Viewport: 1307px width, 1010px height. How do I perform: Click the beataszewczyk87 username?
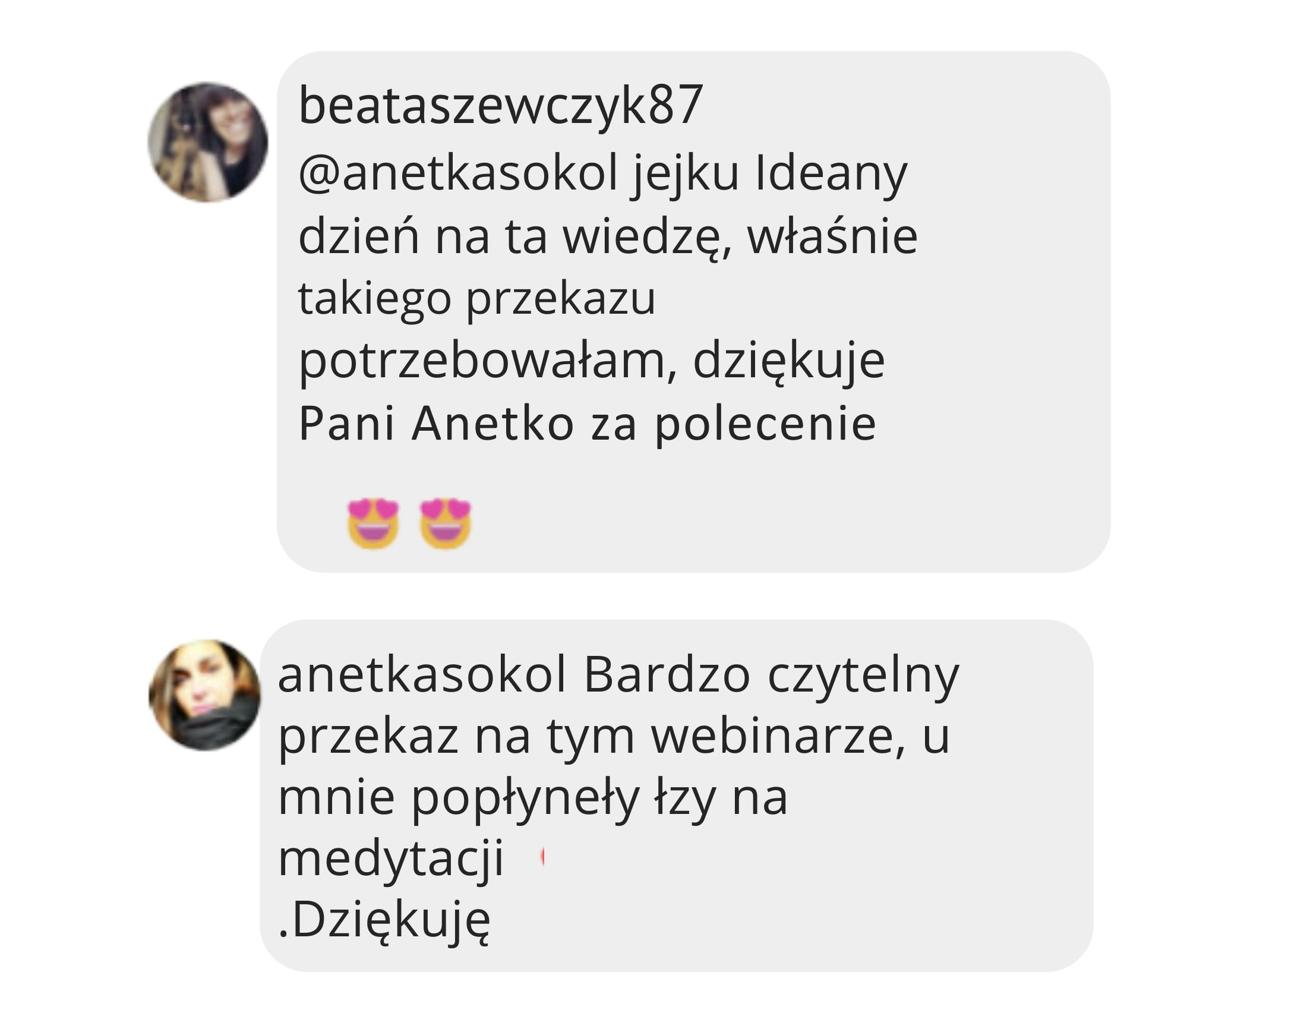coord(500,106)
